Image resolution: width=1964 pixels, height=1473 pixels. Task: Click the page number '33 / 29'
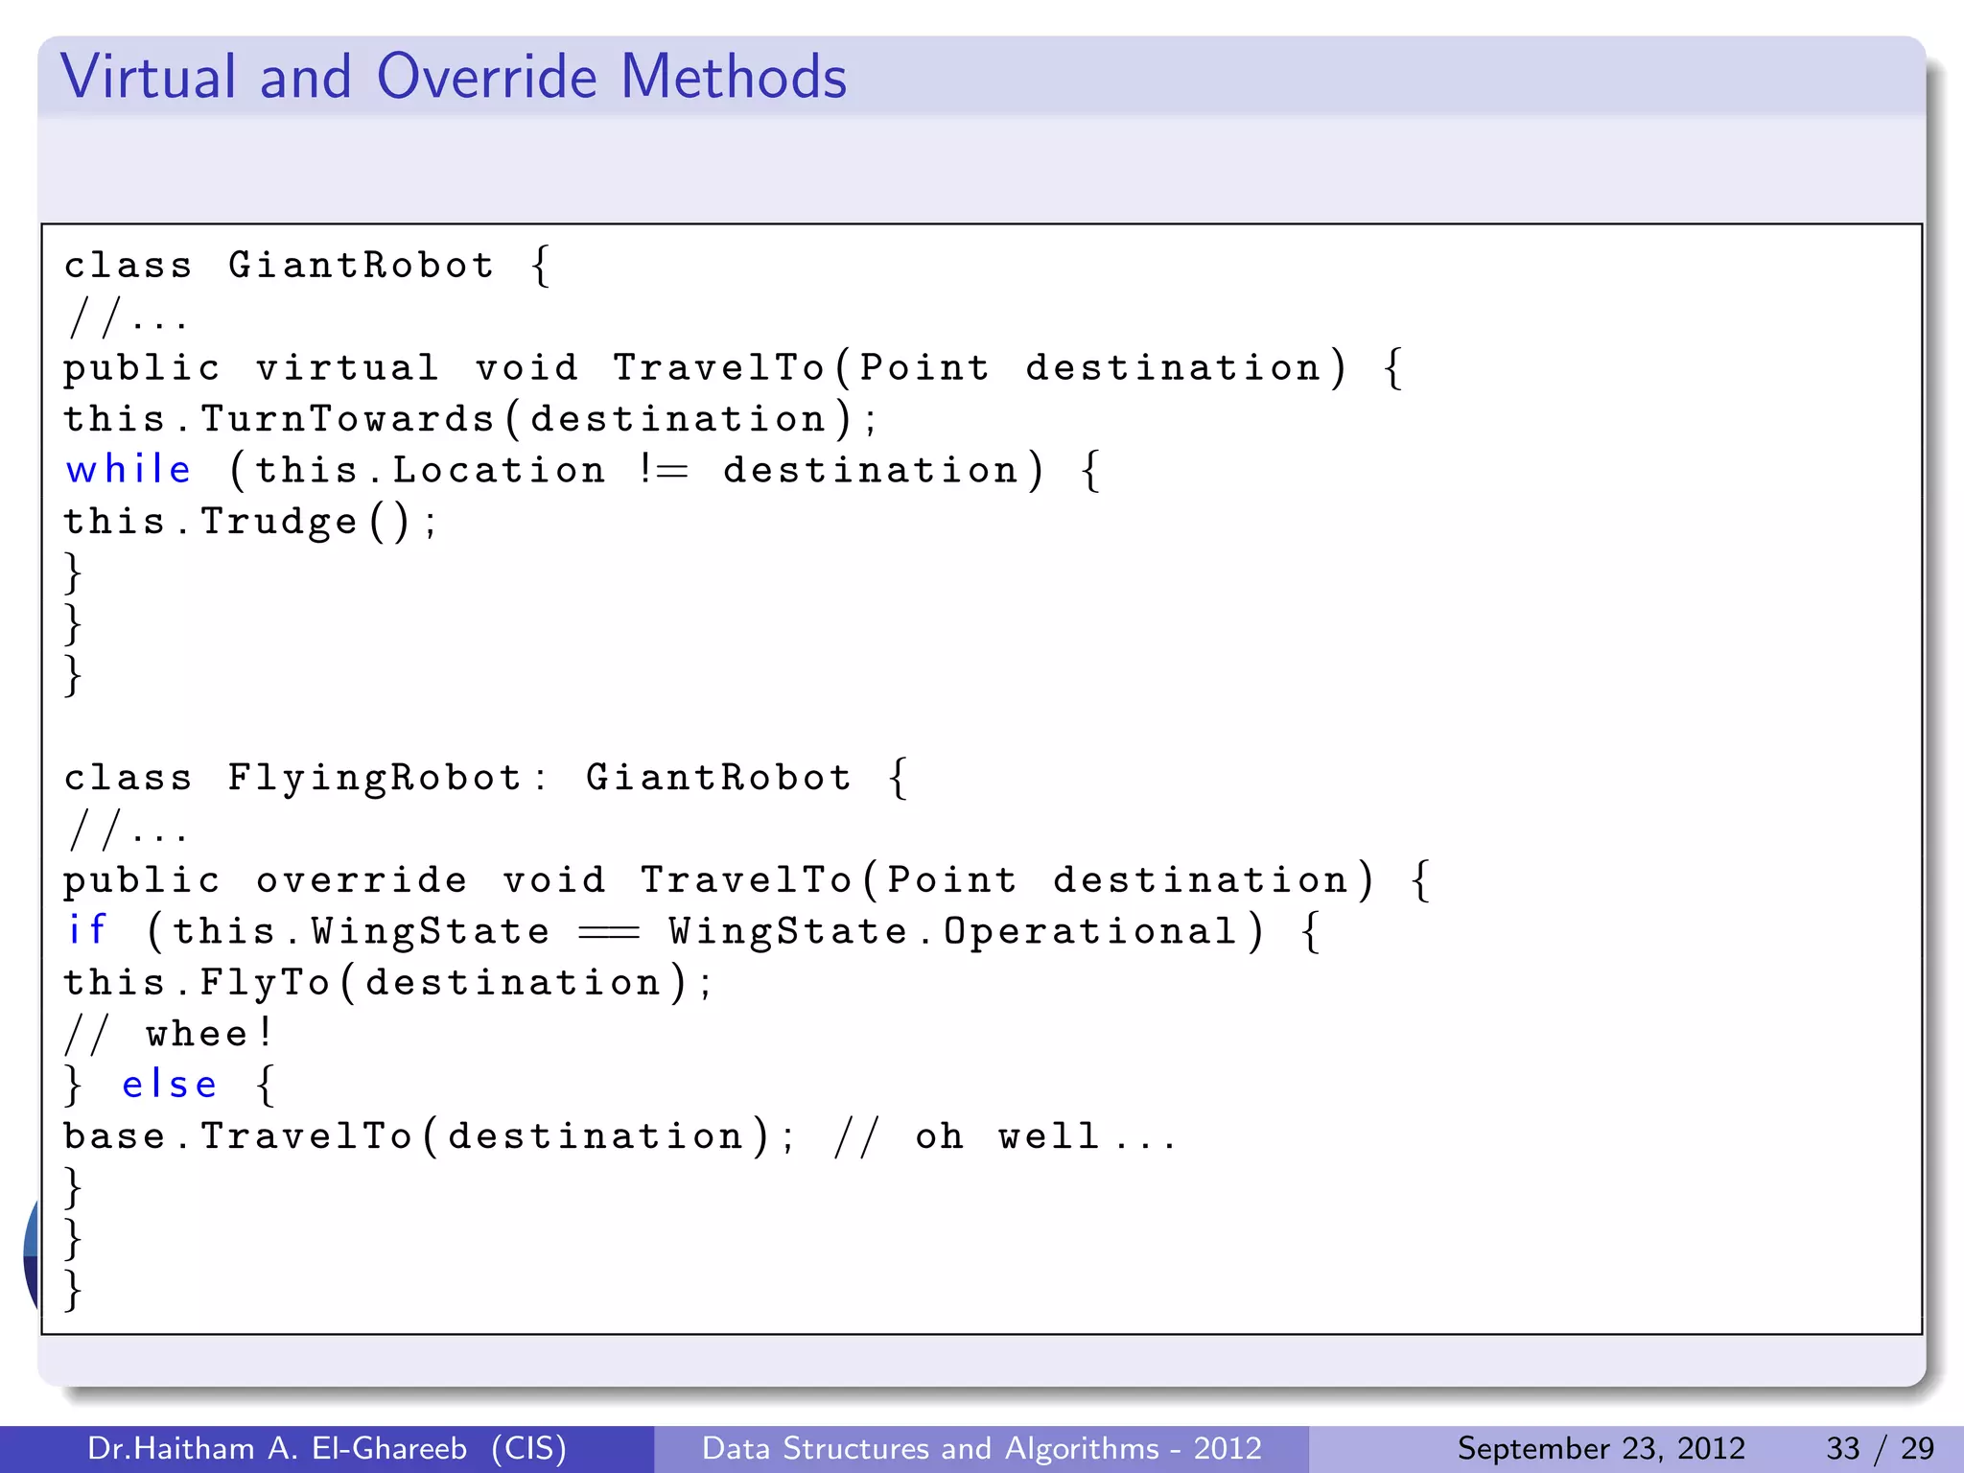click(x=1881, y=1448)
